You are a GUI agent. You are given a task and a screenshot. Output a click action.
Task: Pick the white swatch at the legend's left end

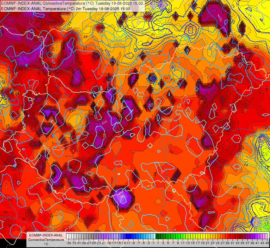point(68,236)
